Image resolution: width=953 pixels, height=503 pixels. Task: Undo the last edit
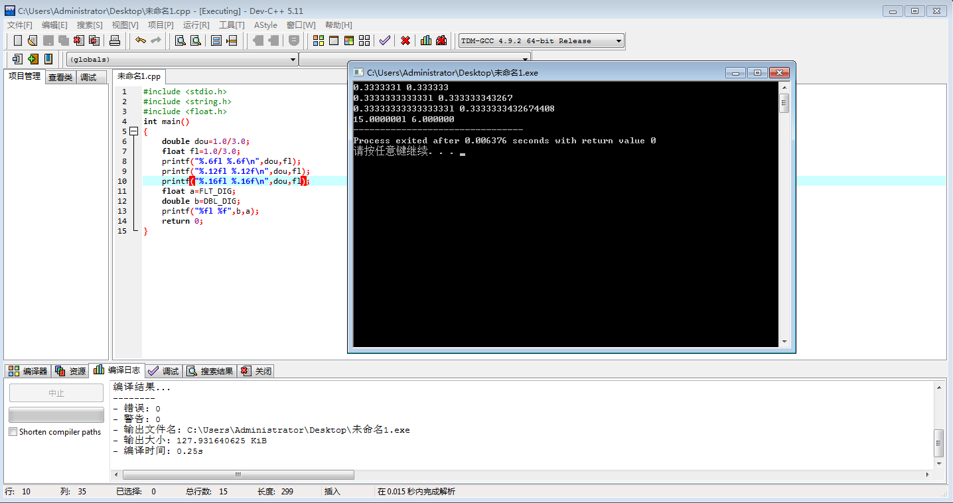click(x=141, y=40)
